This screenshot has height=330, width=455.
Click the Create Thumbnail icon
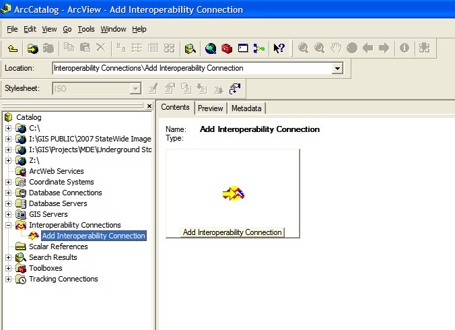click(x=424, y=48)
